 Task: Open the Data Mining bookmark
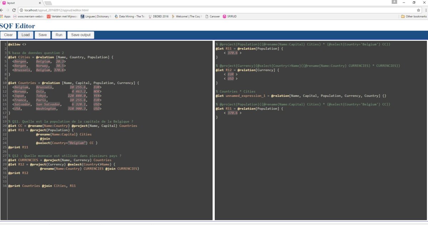coord(130,16)
